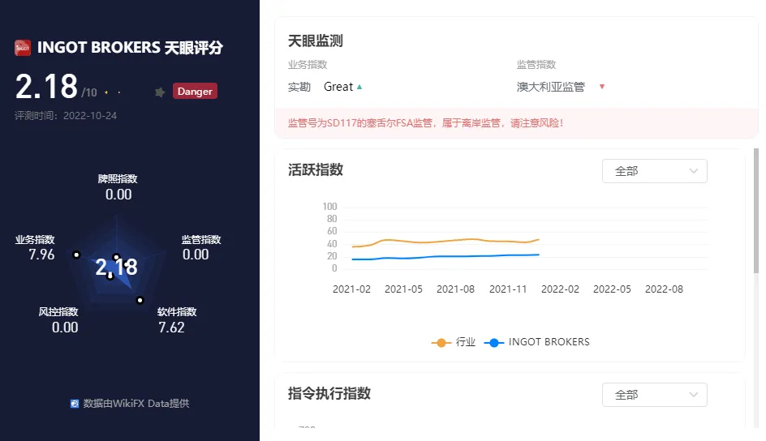Click the red down triangle next to 澳大利亚监管
The width and height of the screenshot is (766, 441).
(x=602, y=87)
